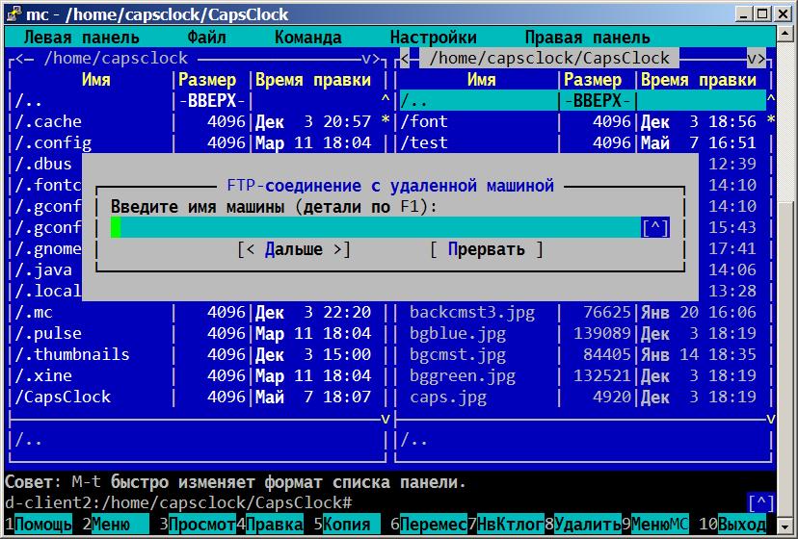Click 6 Перемес function key

click(429, 525)
